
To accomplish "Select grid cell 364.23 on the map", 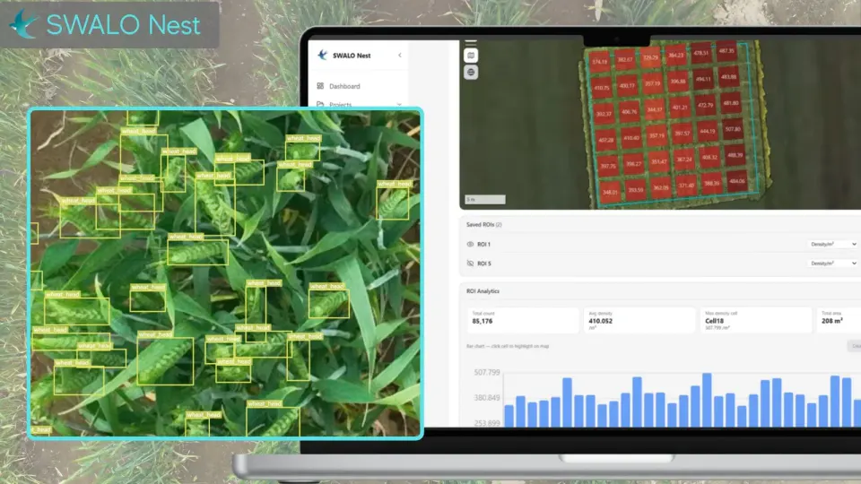I will [x=676, y=55].
